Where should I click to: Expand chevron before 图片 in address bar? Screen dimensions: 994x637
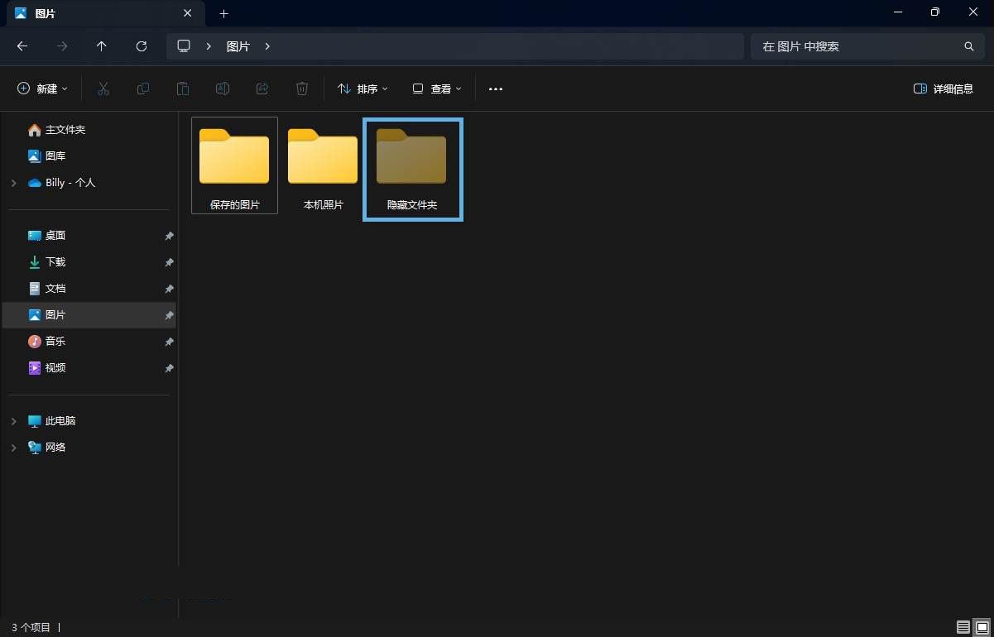coord(209,46)
